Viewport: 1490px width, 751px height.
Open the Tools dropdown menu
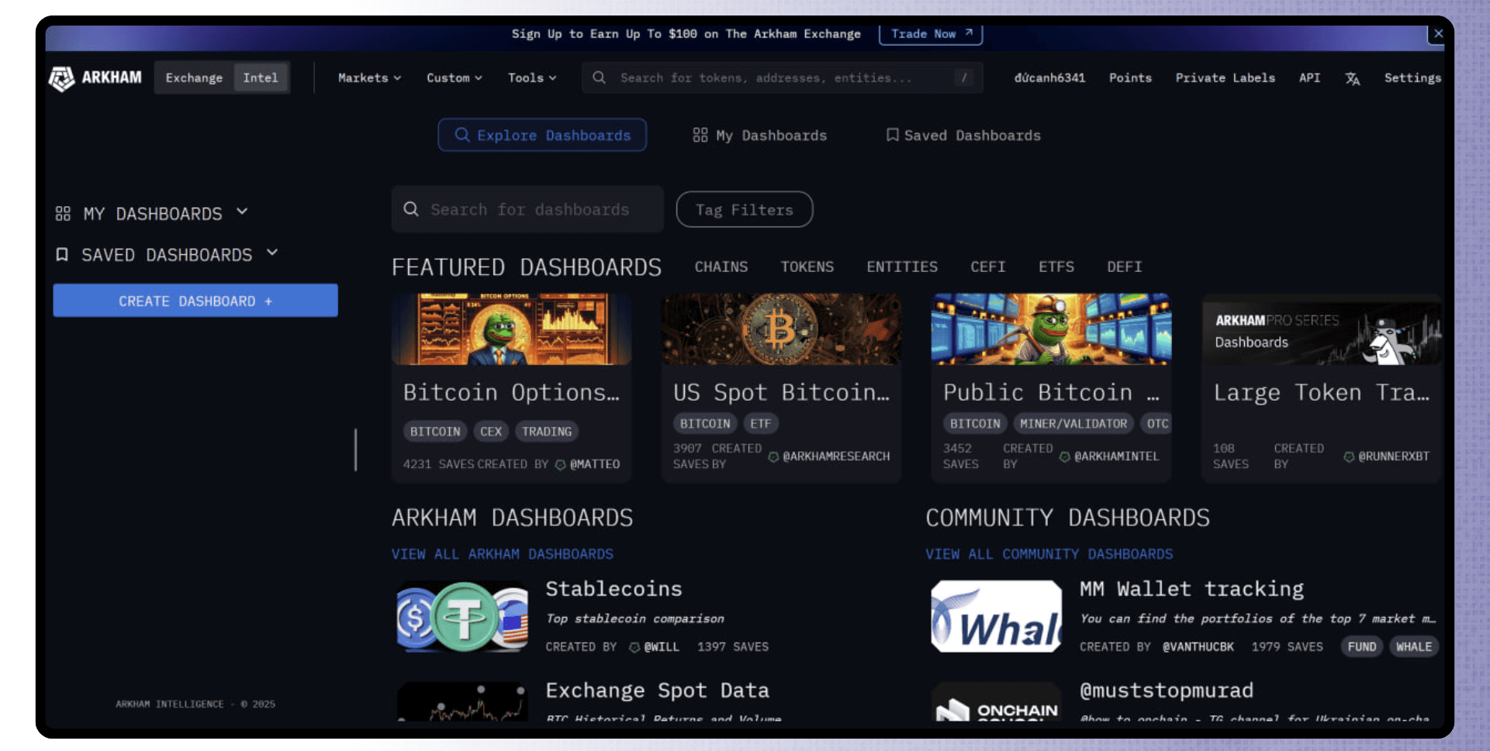532,78
